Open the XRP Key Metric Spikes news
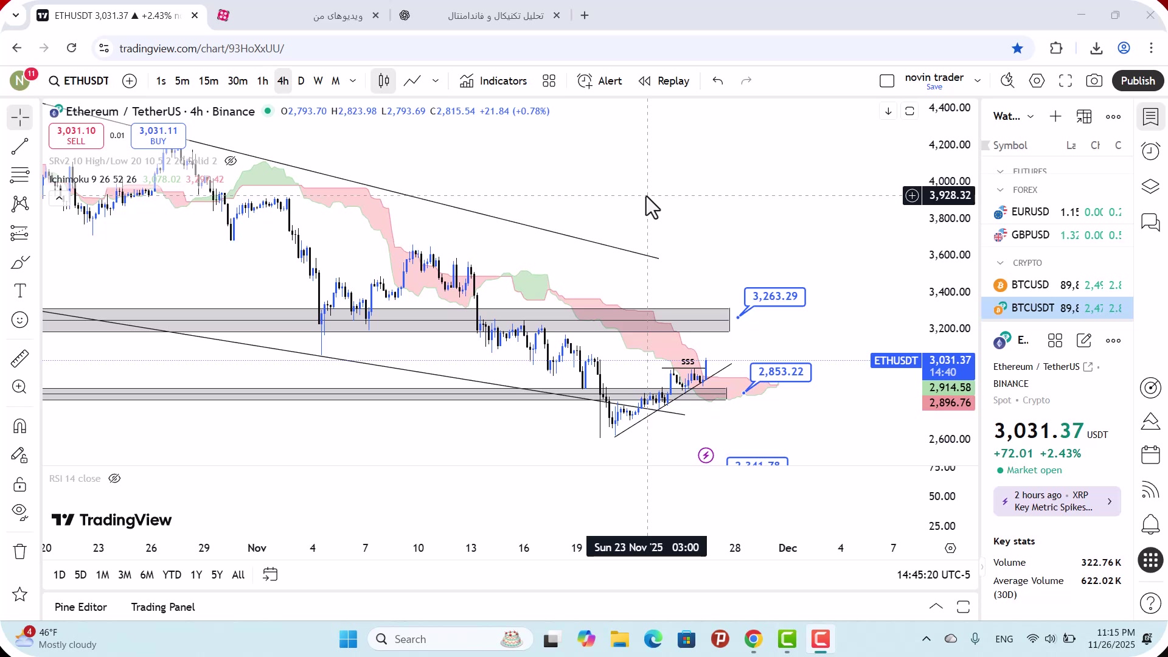This screenshot has width=1168, height=657. 1057,501
